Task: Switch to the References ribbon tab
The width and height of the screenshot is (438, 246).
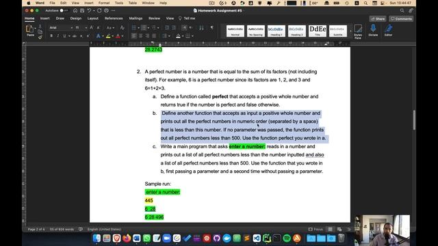Action: [x=114, y=18]
